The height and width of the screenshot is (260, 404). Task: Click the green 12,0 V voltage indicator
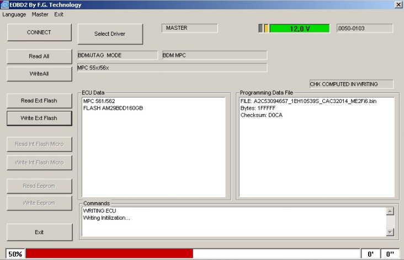[299, 29]
